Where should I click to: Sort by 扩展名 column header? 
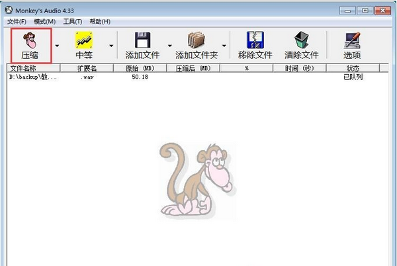87,68
